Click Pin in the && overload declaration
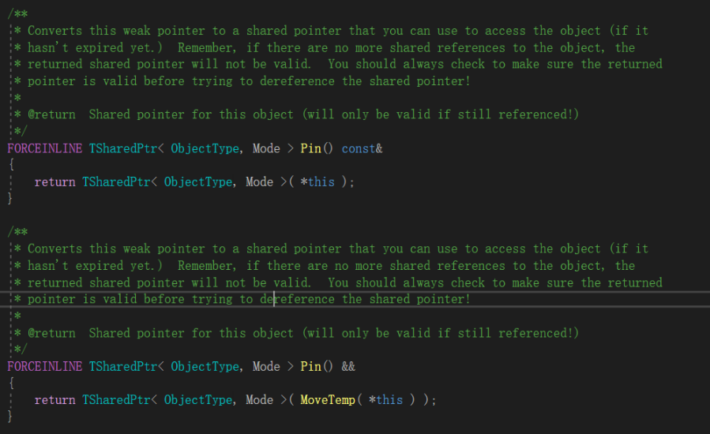 (310, 366)
